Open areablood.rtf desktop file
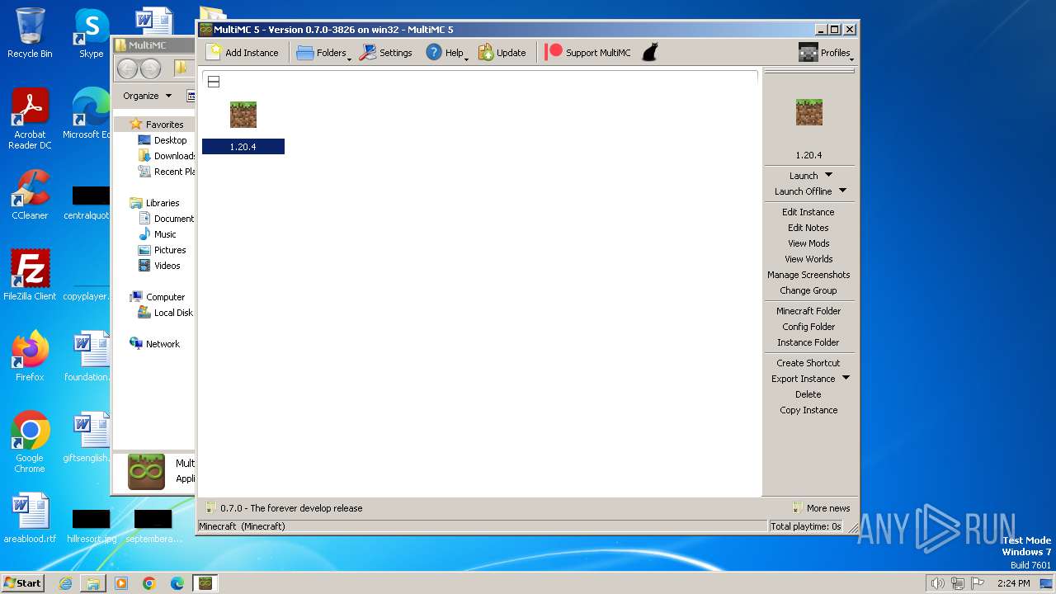The width and height of the screenshot is (1056, 594). click(30, 518)
